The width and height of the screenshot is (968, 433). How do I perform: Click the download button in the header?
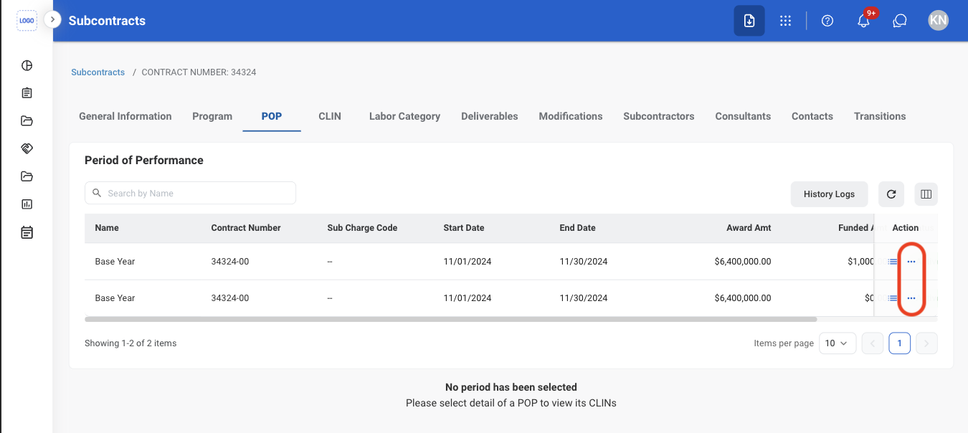tap(749, 21)
